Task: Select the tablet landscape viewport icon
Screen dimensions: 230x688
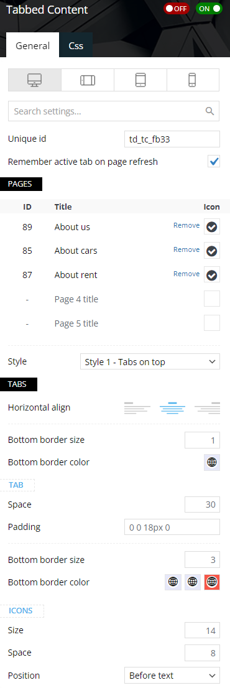Action: tap(88, 80)
